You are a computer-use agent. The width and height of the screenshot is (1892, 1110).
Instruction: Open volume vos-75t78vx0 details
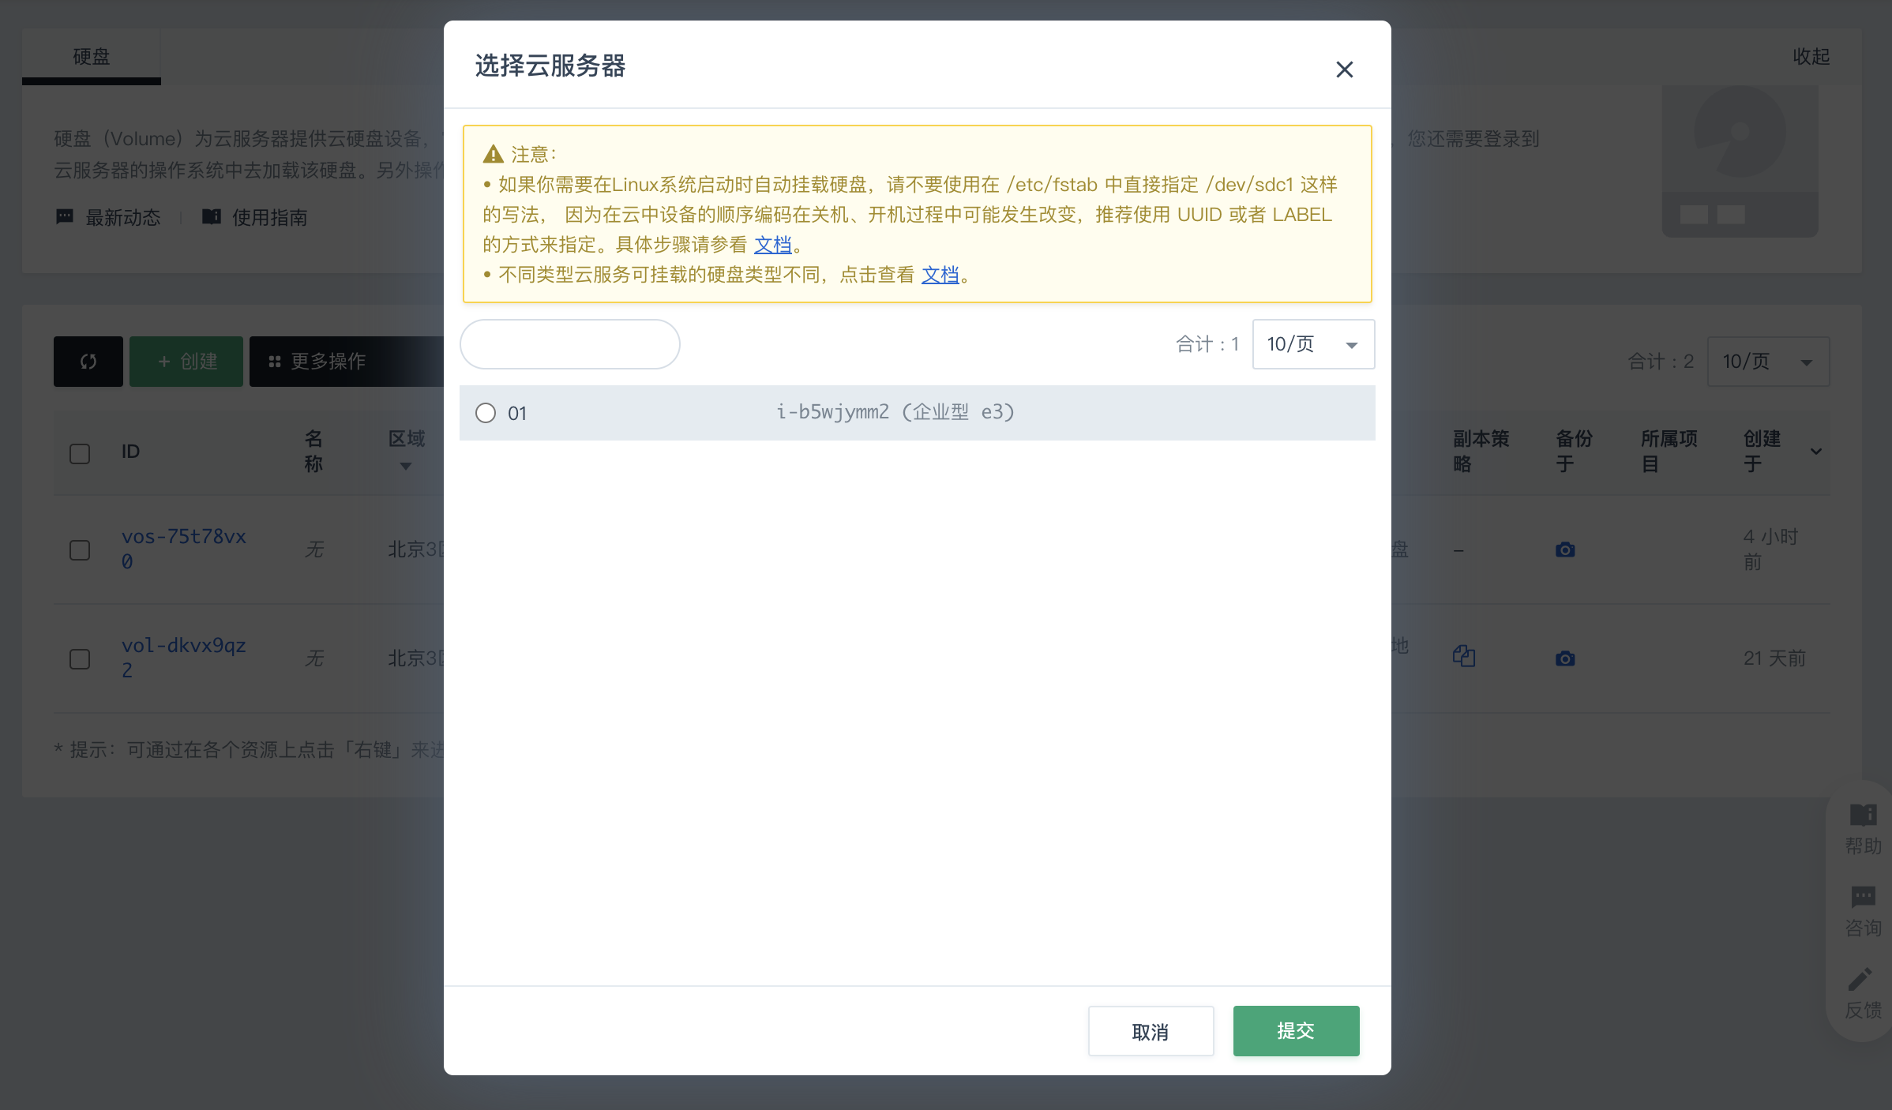tap(184, 549)
